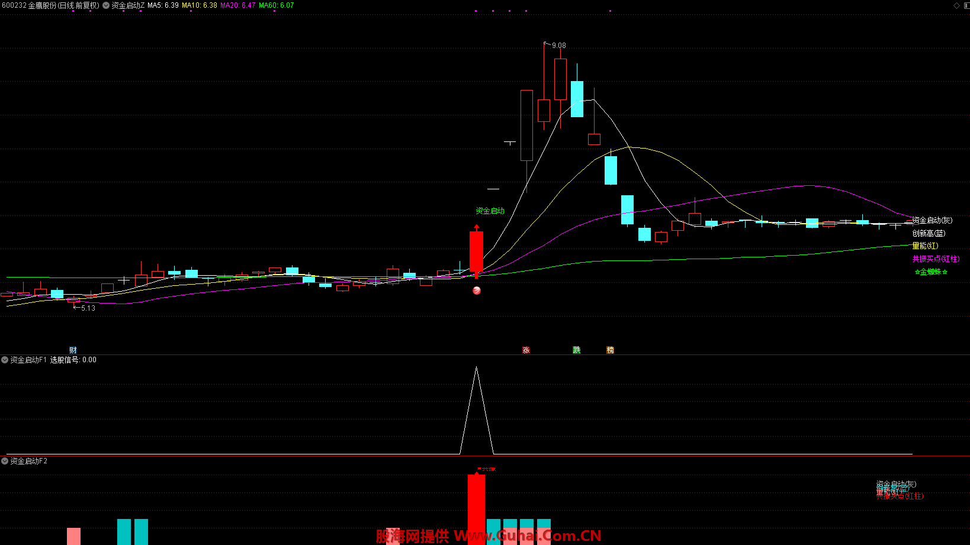The height and width of the screenshot is (545, 970).
Task: Click the solid red 资金启动 candlestick
Action: point(477,253)
